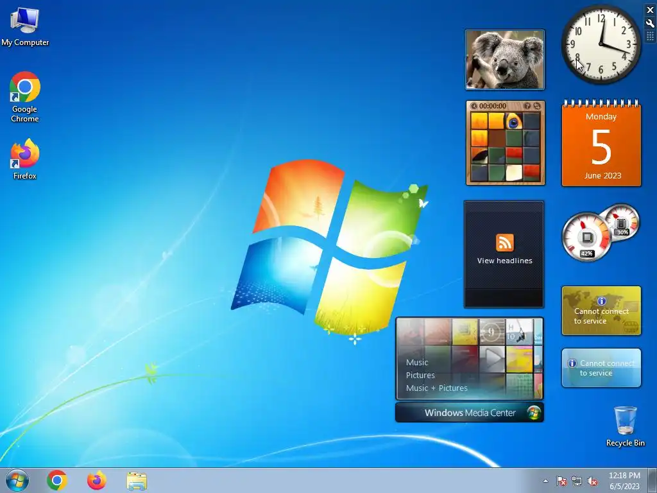Click the Show desktop strip
Image resolution: width=657 pixels, height=493 pixels.
click(x=653, y=480)
